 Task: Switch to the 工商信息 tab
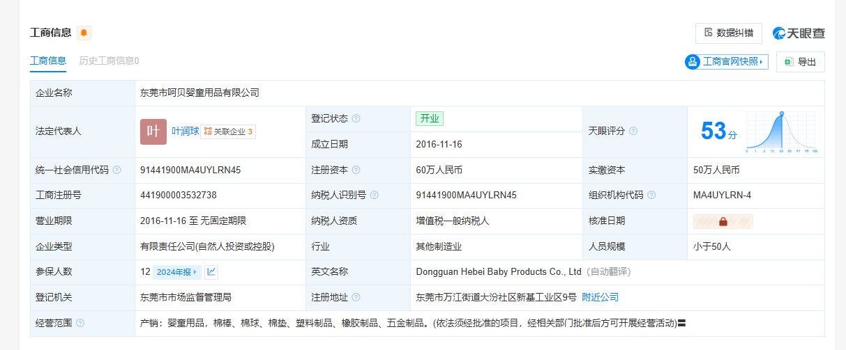[47, 61]
